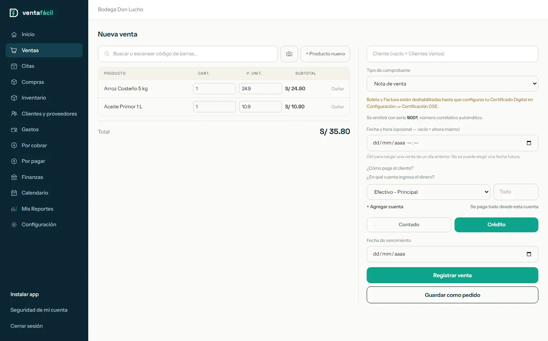Click the Inventario package icon
The image size is (548, 341).
[14, 98]
